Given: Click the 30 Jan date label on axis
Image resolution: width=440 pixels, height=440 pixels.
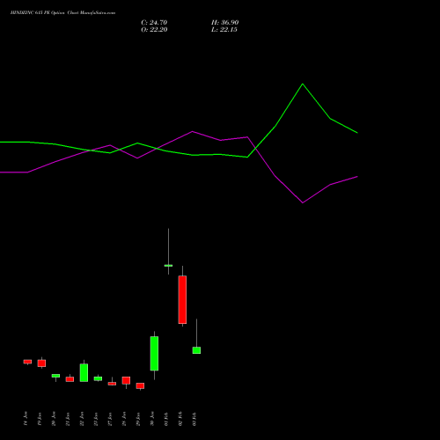Looking at the screenshot, I should (x=152, y=419).
